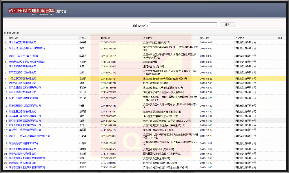Open link 武汉永盛世纪招标代理有限公司

(x=25, y=87)
